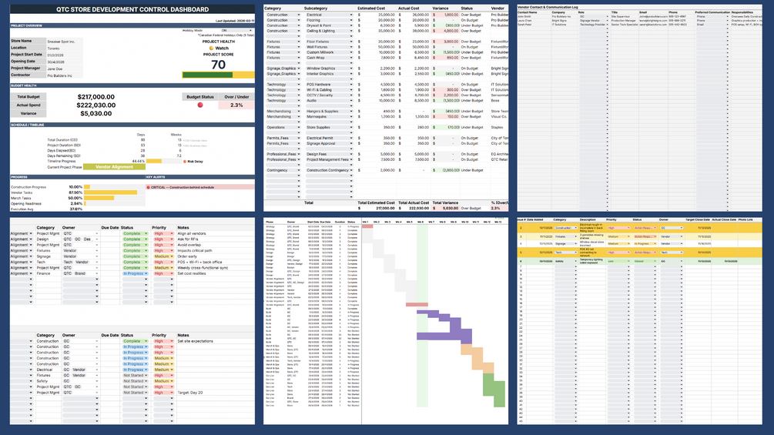This screenshot has width=774, height=435.
Task: Open High priority dropdown for Set site expectations row
Action: [x=163, y=341]
